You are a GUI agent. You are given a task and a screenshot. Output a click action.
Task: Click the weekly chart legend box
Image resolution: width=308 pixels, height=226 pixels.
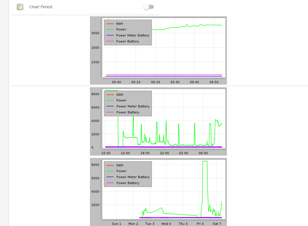point(128,174)
